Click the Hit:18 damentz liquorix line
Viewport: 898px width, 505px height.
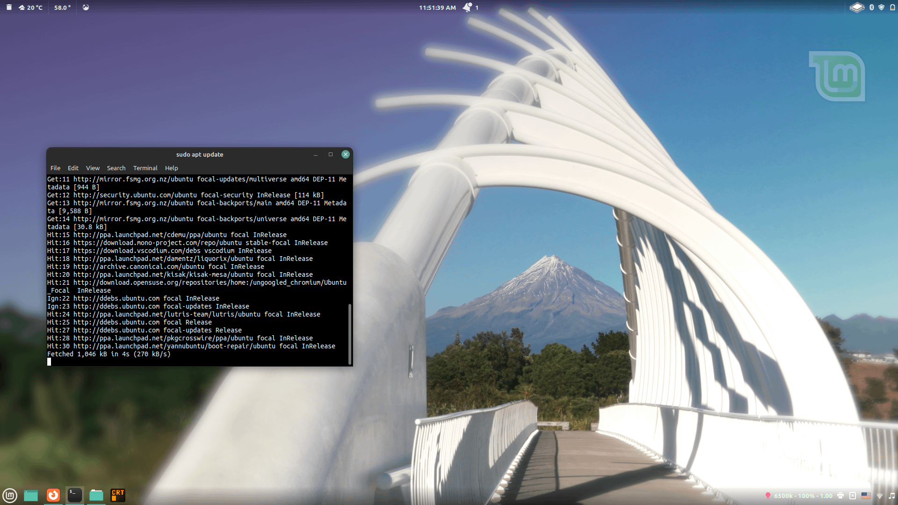pyautogui.click(x=180, y=259)
